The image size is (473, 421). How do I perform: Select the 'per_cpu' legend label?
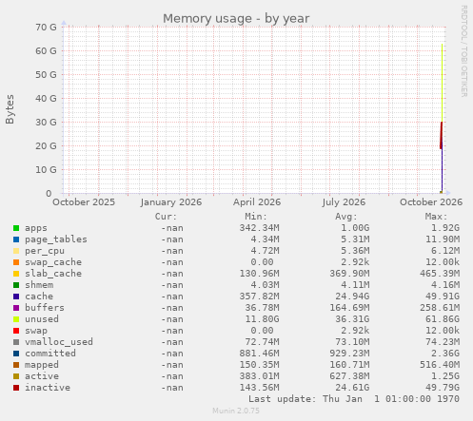pyautogui.click(x=45, y=251)
